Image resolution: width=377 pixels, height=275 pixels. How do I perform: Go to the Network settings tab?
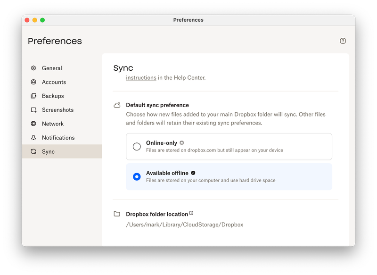53,124
